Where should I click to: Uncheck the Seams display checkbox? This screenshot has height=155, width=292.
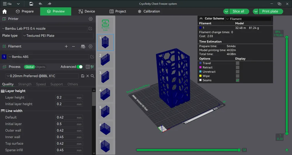237,80
